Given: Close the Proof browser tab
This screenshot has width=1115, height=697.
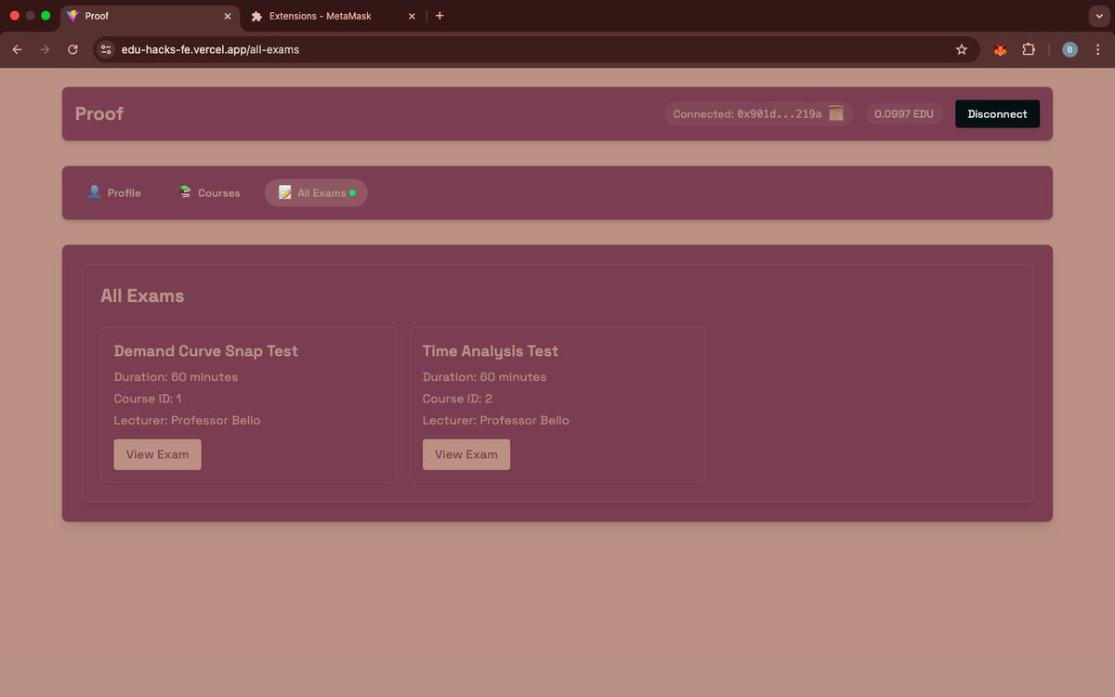Looking at the screenshot, I should 229,16.
